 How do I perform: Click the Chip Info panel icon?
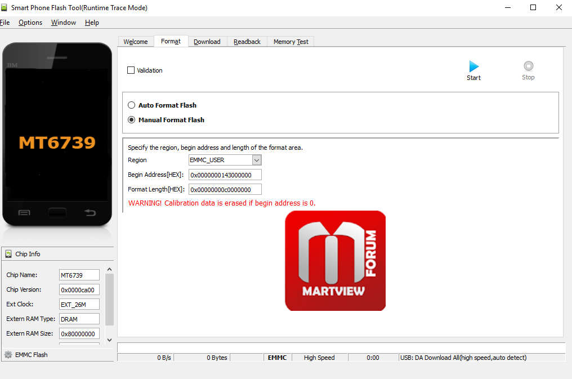pyautogui.click(x=8, y=254)
